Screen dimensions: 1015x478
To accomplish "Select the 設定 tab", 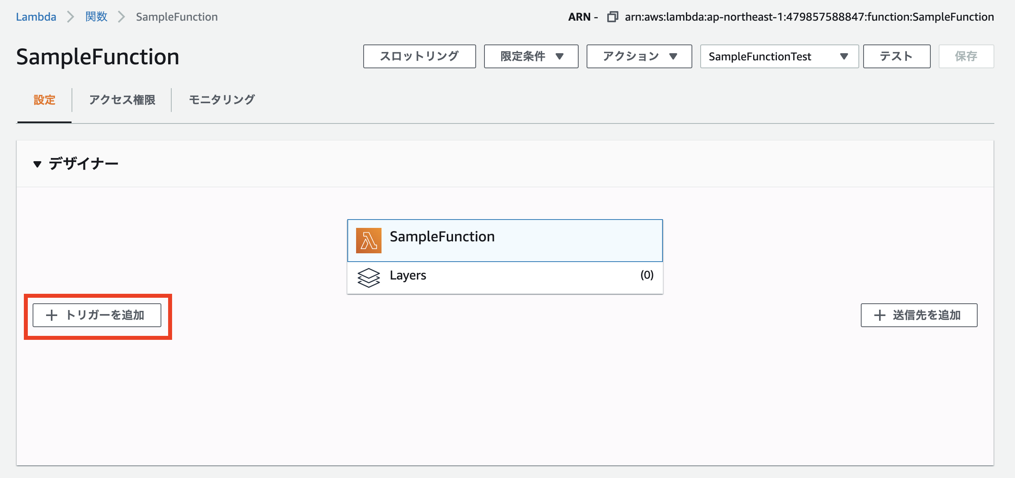I will (45, 100).
